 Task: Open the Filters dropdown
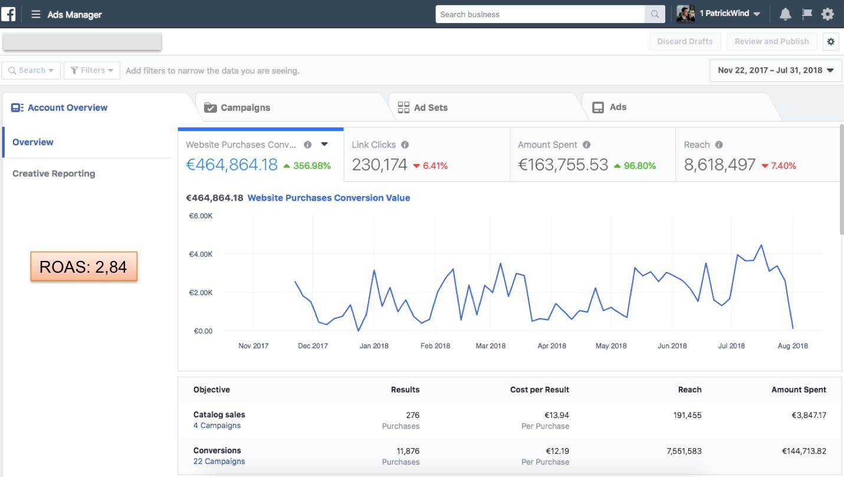click(x=92, y=70)
